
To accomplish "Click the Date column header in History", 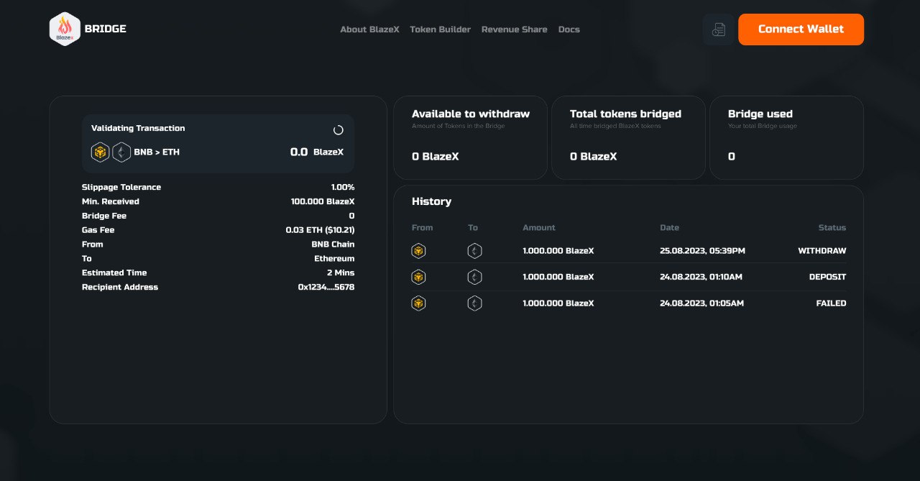I will (x=669, y=228).
